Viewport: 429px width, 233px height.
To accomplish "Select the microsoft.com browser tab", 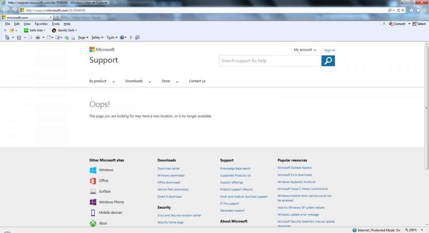I will [27, 17].
